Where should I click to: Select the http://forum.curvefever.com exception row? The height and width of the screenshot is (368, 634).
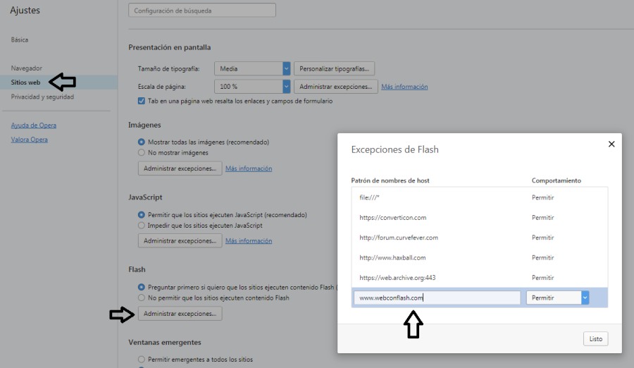pos(480,238)
